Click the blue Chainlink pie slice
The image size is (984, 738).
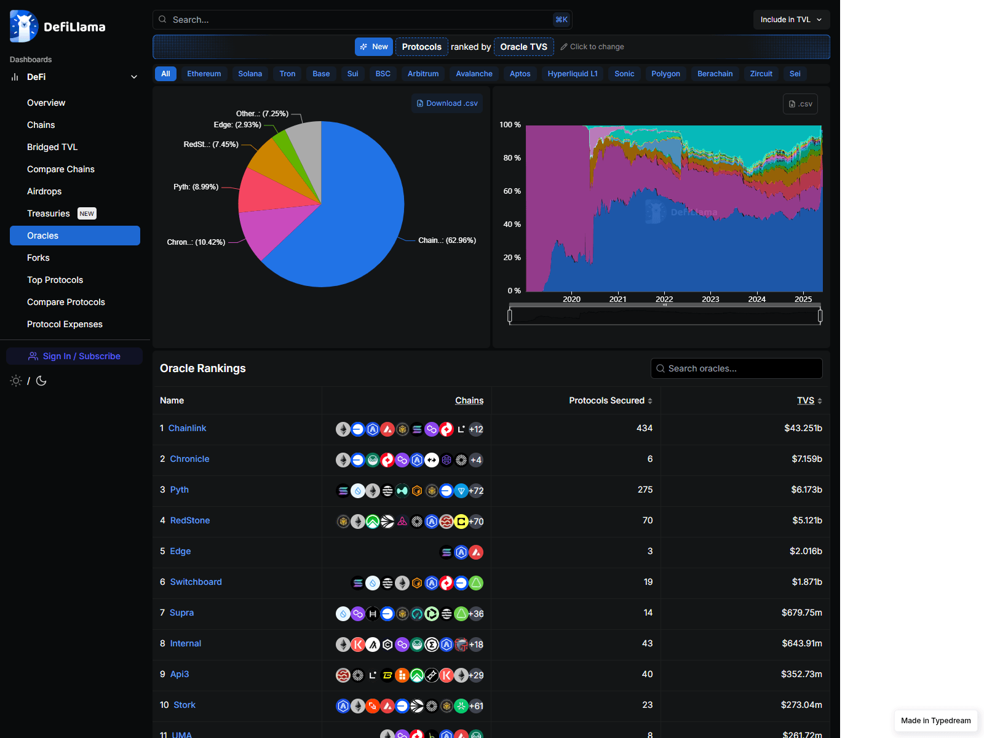click(351, 215)
